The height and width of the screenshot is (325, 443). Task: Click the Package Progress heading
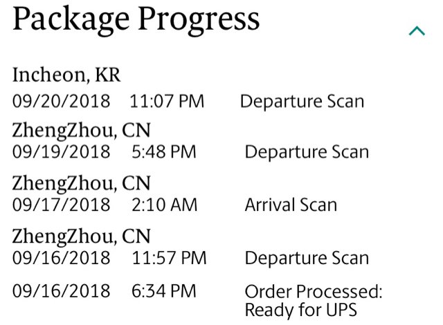click(136, 19)
